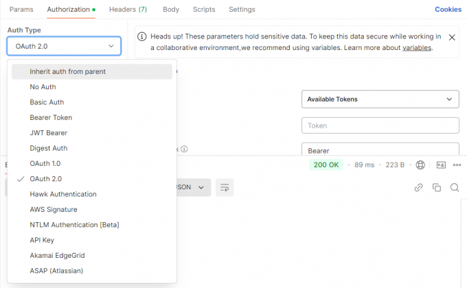The height and width of the screenshot is (288, 467).
Task: Select API Key auth type
Action: click(x=92, y=240)
